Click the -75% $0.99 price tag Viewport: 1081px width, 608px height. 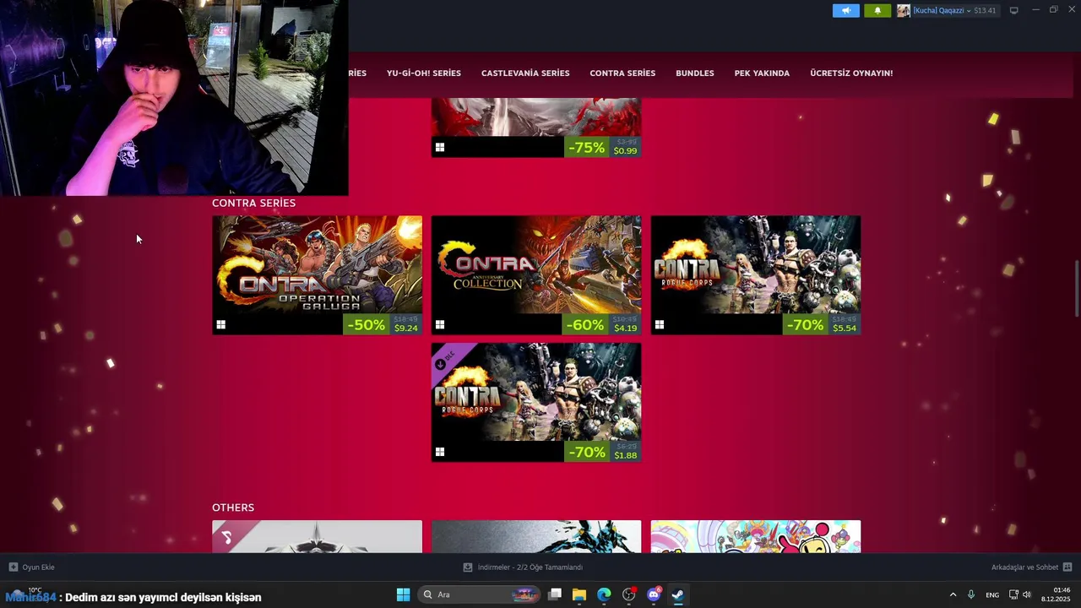tap(602, 147)
